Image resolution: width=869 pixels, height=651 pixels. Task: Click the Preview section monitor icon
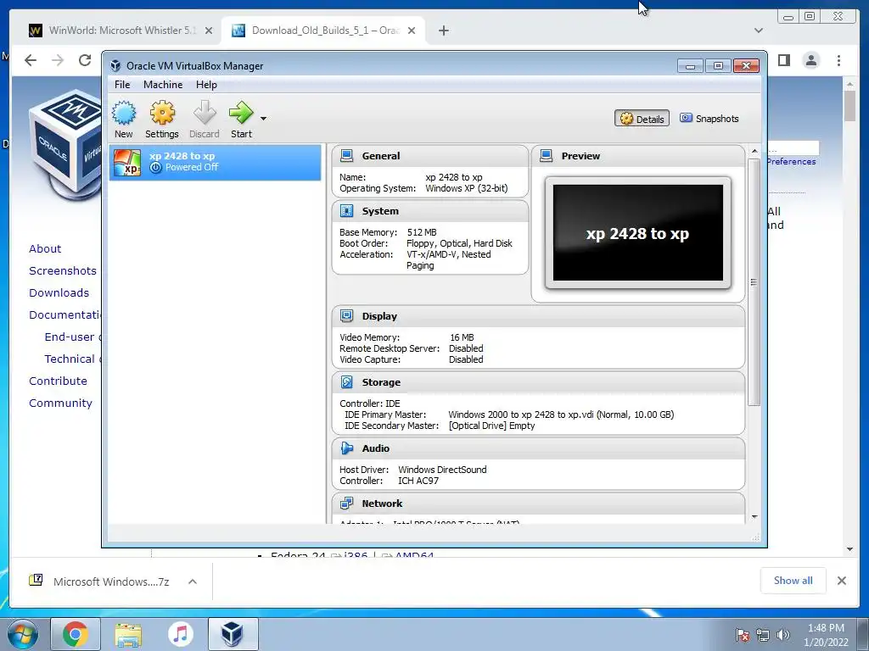tap(546, 156)
